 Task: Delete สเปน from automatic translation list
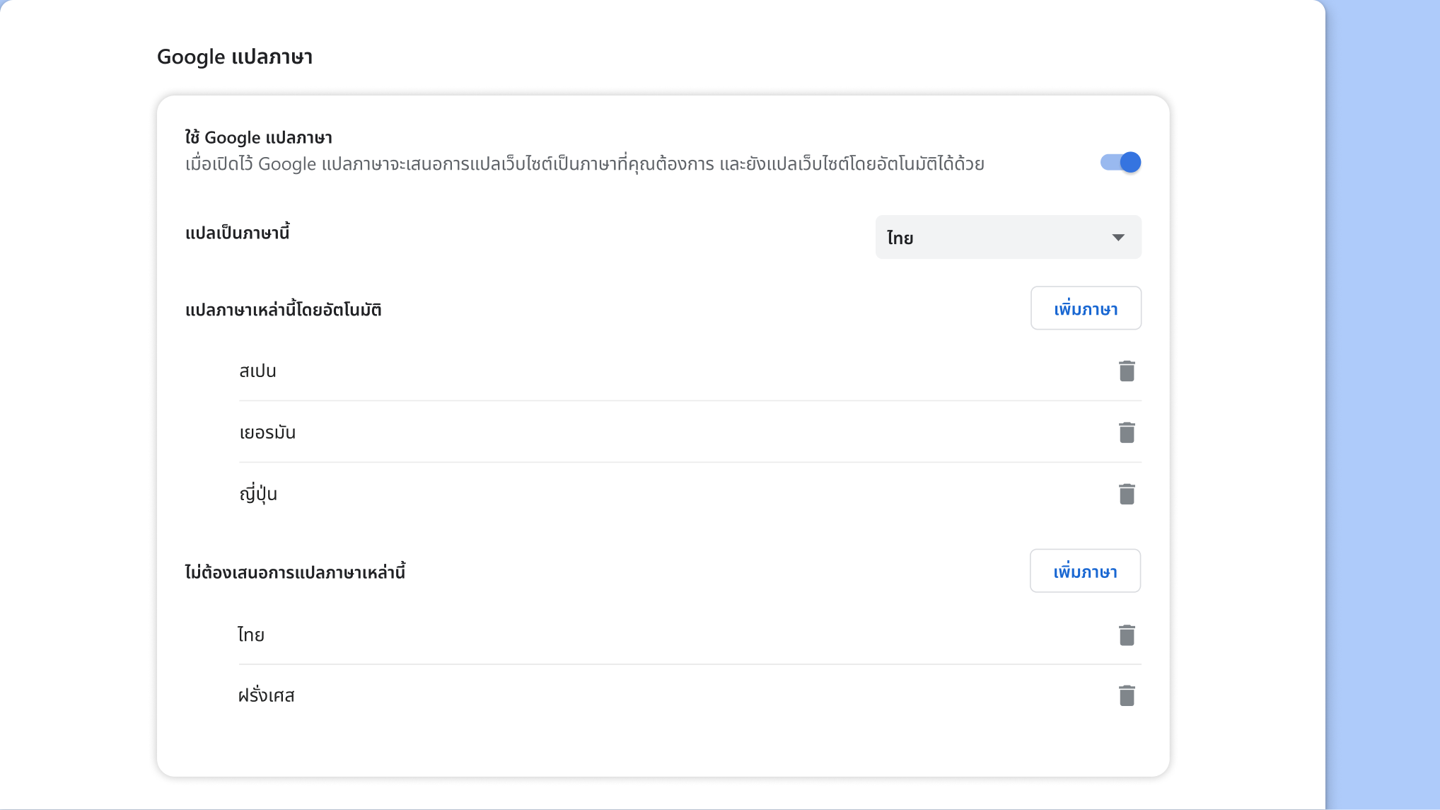click(1127, 370)
